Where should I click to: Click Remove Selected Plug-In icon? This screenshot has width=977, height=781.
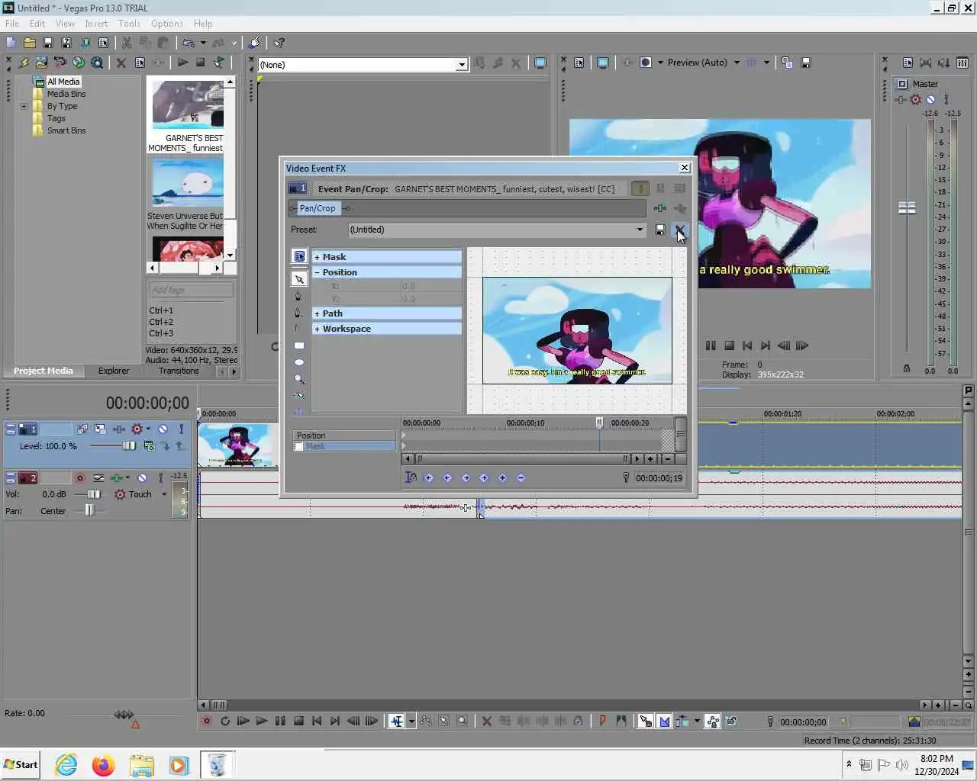[679, 208]
